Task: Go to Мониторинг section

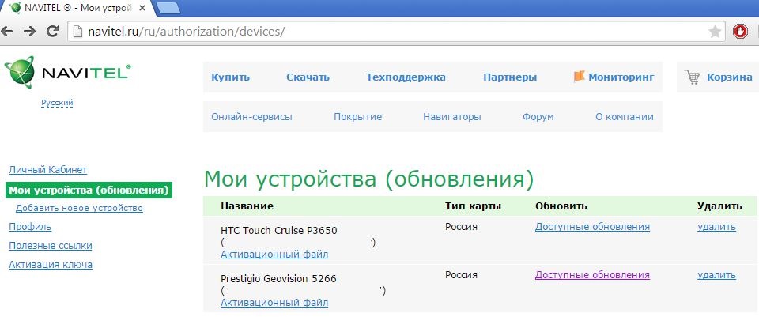Action: (x=621, y=77)
